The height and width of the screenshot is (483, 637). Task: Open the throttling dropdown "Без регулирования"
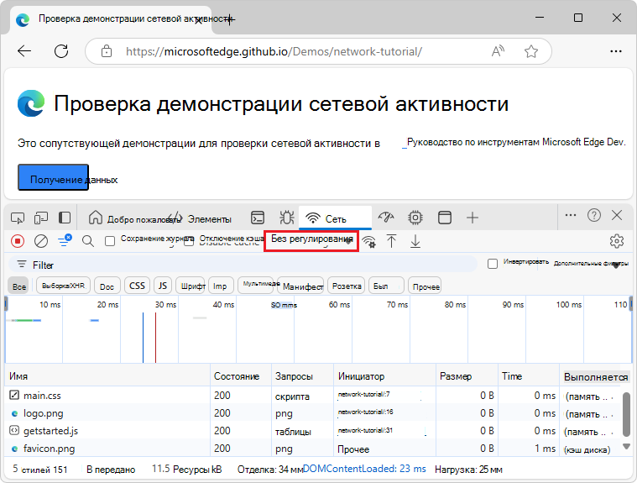click(x=311, y=241)
